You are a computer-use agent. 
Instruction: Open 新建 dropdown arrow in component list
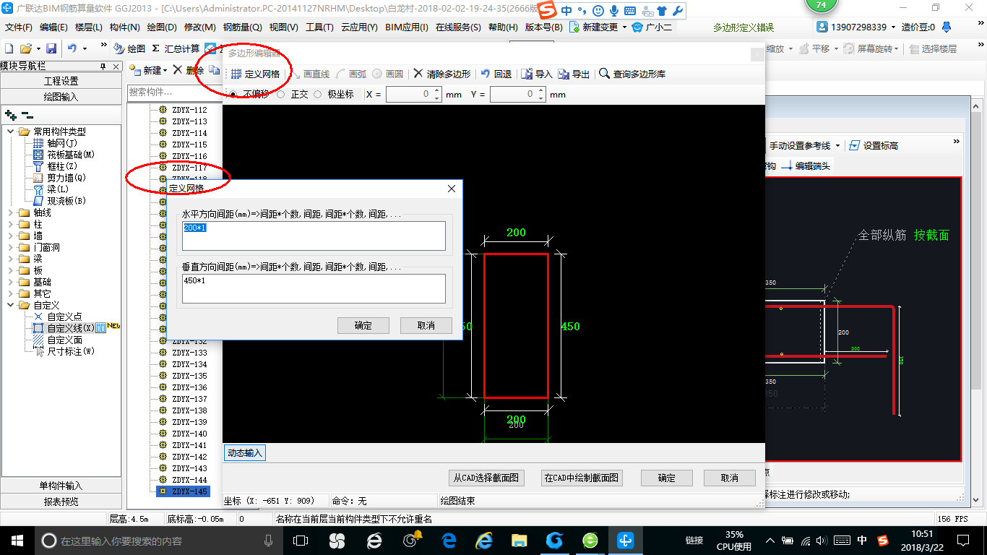(x=165, y=71)
